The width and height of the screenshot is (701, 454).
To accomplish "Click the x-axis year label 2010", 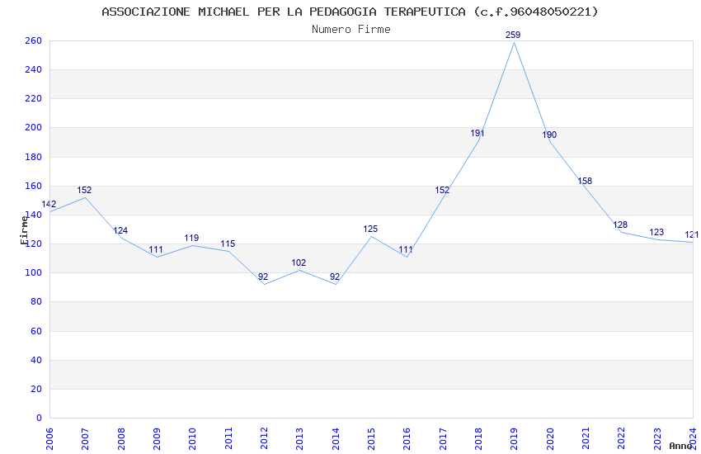I will pyautogui.click(x=192, y=439).
